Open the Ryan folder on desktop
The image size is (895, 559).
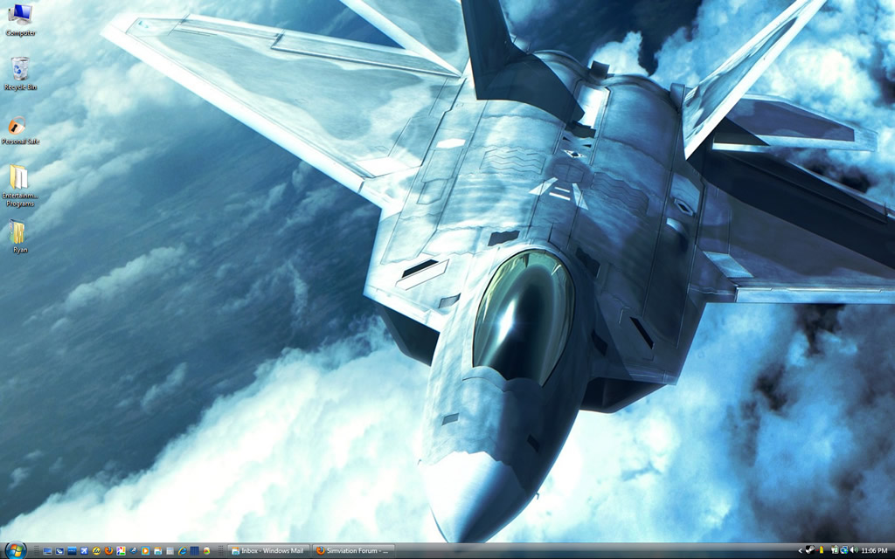(x=19, y=236)
